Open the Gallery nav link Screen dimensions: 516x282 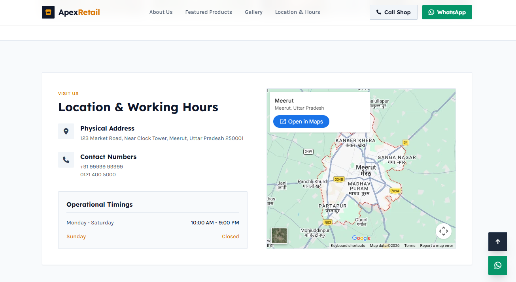click(x=253, y=12)
